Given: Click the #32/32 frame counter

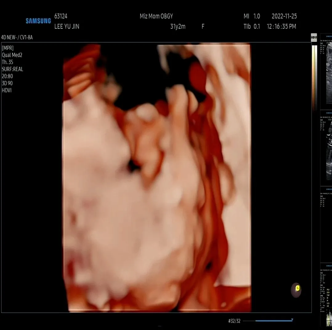Looking at the screenshot, I should [x=234, y=321].
